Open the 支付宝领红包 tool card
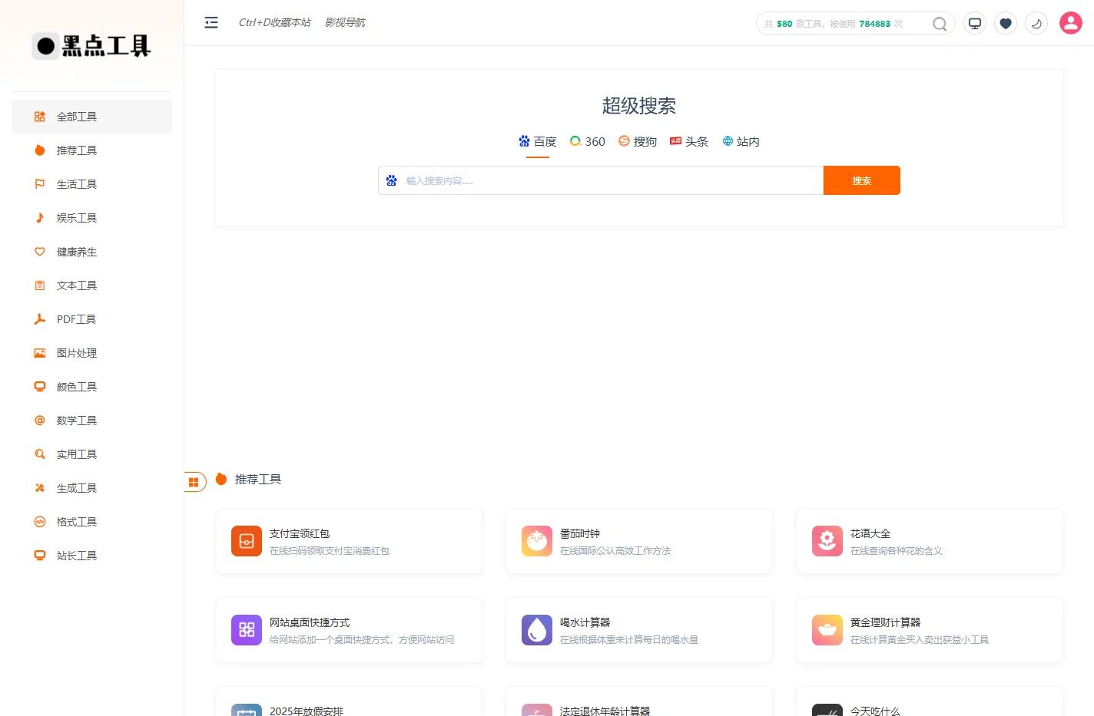 point(349,541)
